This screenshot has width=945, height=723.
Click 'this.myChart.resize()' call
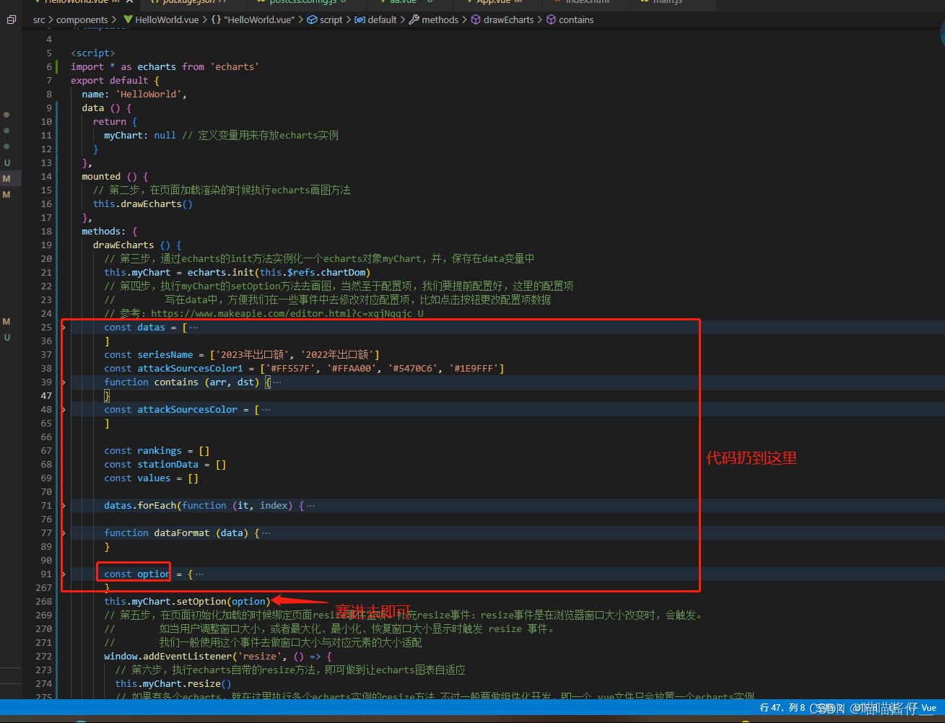pos(173,684)
